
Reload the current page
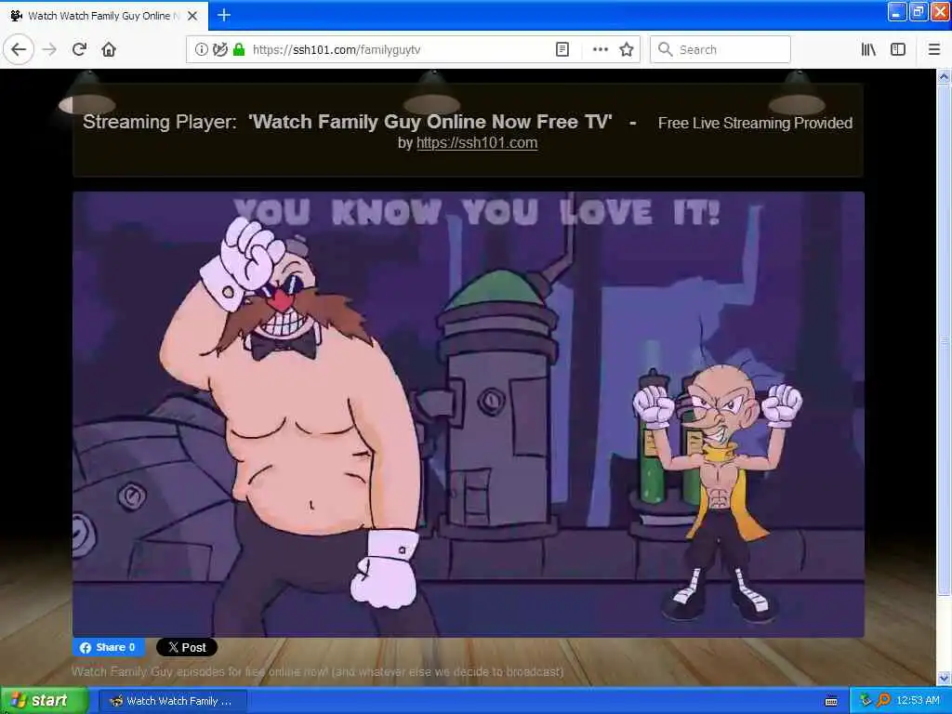79,49
